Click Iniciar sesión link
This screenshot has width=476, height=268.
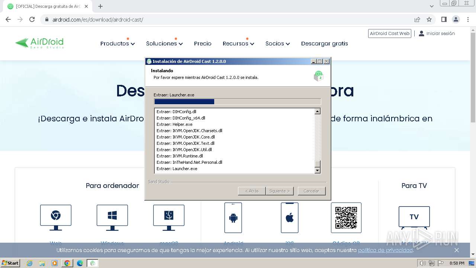pyautogui.click(x=437, y=33)
